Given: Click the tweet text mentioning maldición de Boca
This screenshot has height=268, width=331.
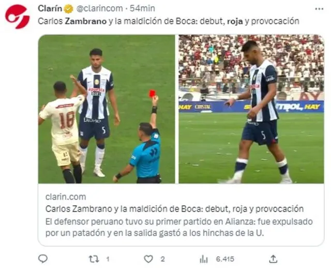Looking at the screenshot, I should (169, 21).
